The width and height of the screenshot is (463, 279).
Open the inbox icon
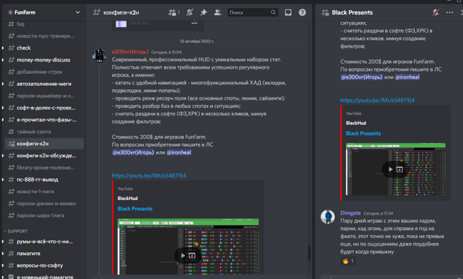pos(288,13)
